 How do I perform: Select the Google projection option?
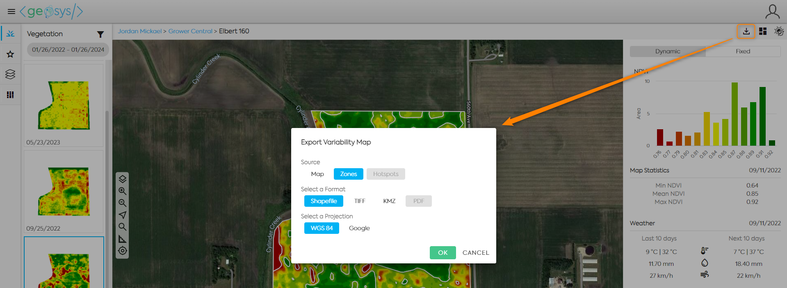(x=359, y=228)
